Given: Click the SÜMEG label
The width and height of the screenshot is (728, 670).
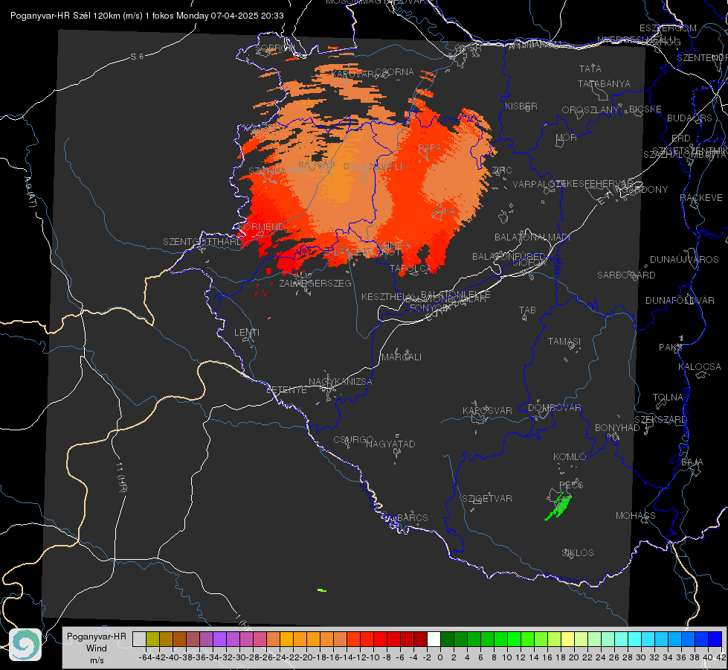Looking at the screenshot, I should click(x=393, y=246).
